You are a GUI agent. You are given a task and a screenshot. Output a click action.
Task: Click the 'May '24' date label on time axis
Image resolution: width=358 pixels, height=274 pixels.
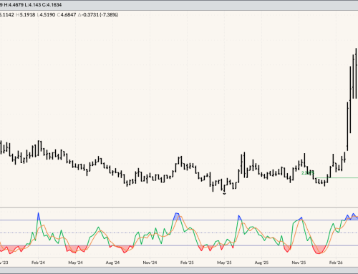pyautogui.click(x=75, y=263)
